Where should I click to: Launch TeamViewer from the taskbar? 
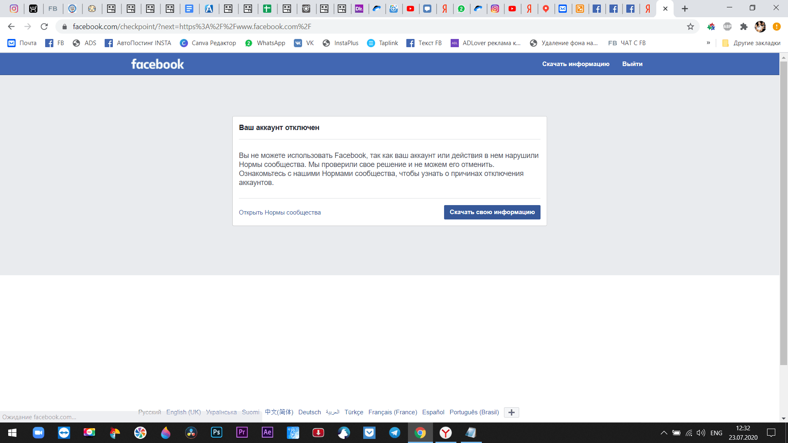point(64,433)
